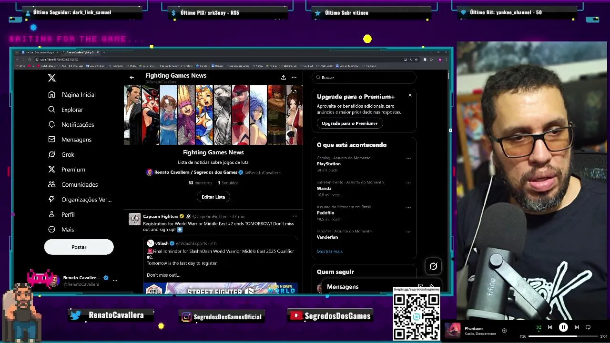Open the three-dot menu in list header
Image resolution: width=610 pixels, height=343 pixels.
(x=294, y=77)
